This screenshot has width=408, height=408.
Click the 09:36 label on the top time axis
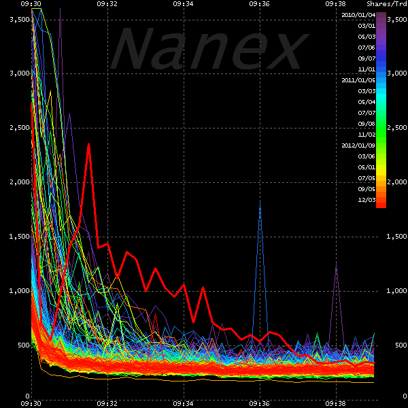tap(259, 3)
